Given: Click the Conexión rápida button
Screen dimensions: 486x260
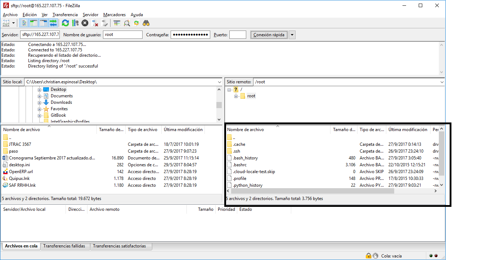Looking at the screenshot, I should tap(269, 35).
